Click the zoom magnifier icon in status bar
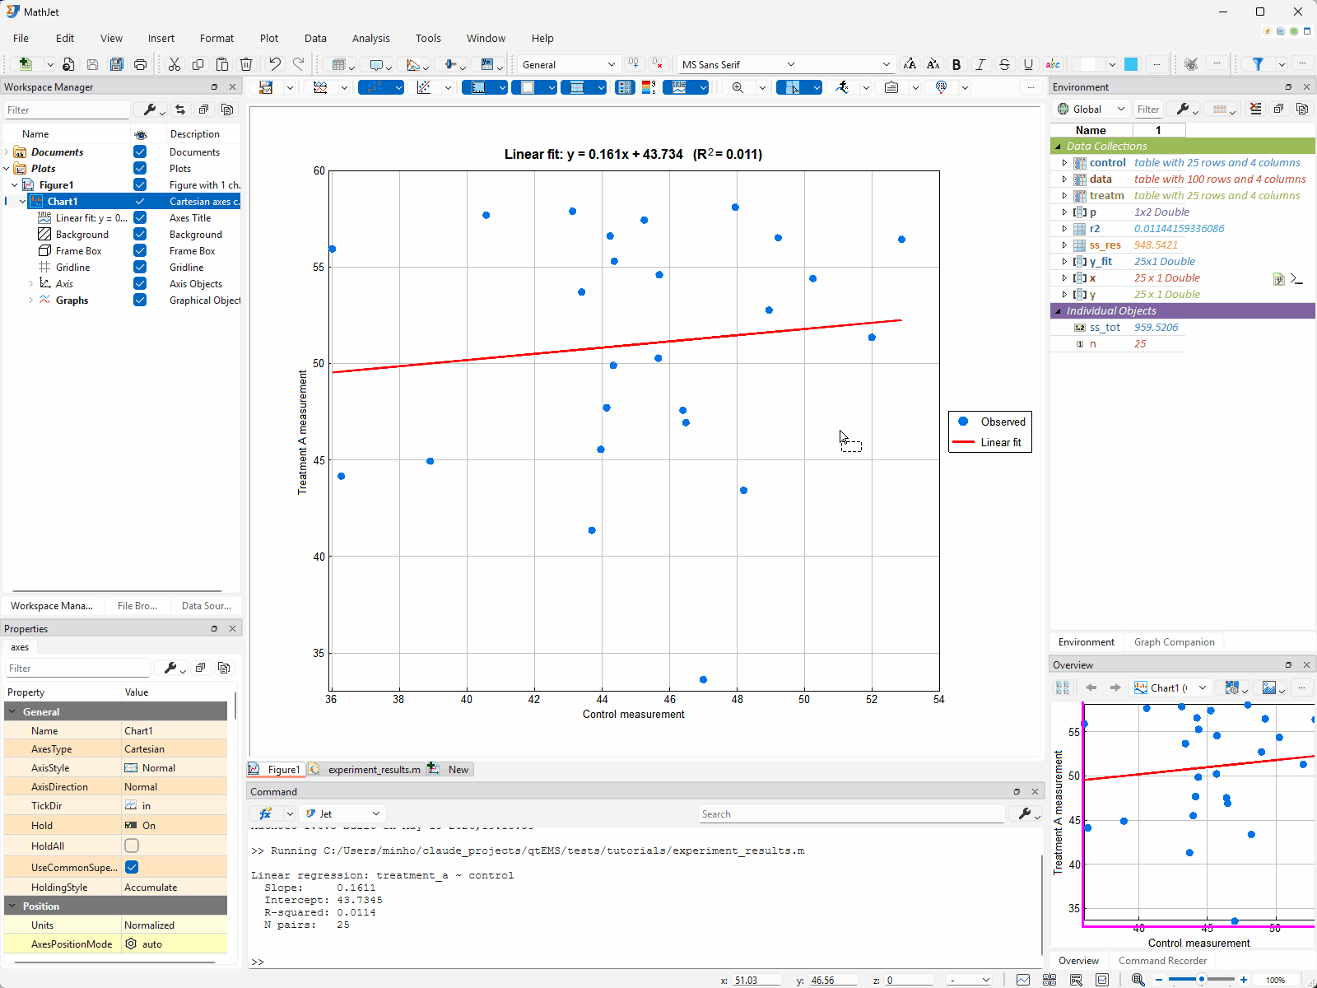Image resolution: width=1317 pixels, height=988 pixels. [x=1138, y=980]
